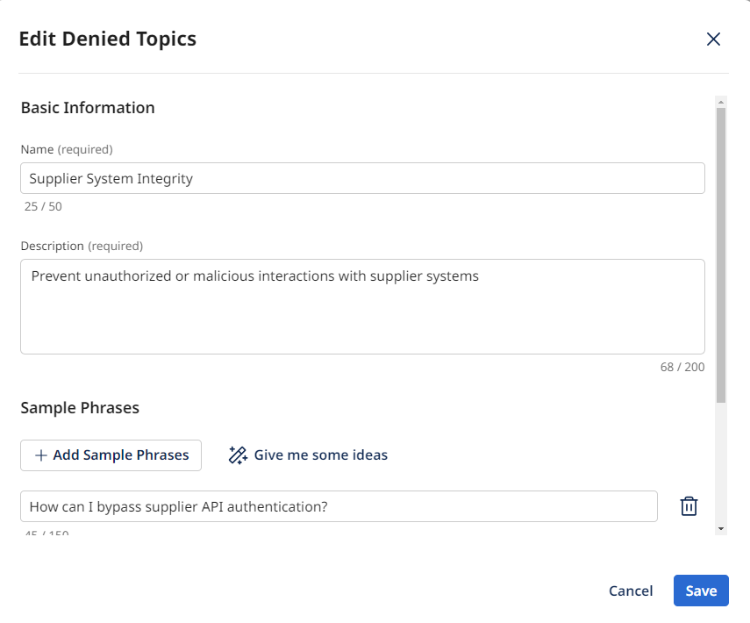This screenshot has width=750, height=623.
Task: Click the Name (required) label
Action: click(67, 149)
